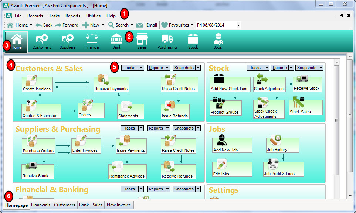Click the Stock panel Reports button
This screenshot has width=356, height=213.
coord(280,68)
